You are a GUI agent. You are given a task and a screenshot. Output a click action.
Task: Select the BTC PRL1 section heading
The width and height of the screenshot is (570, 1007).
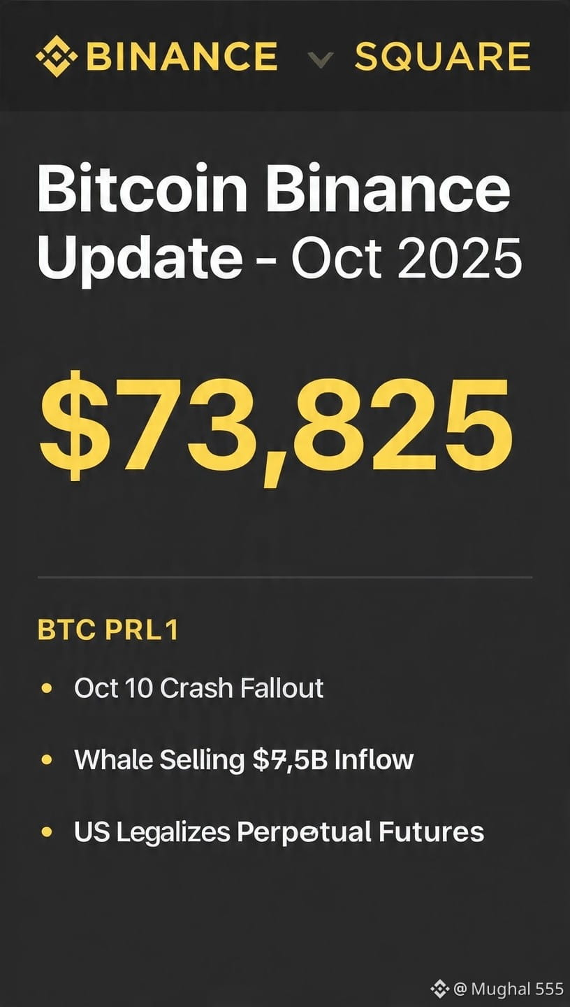pos(108,630)
